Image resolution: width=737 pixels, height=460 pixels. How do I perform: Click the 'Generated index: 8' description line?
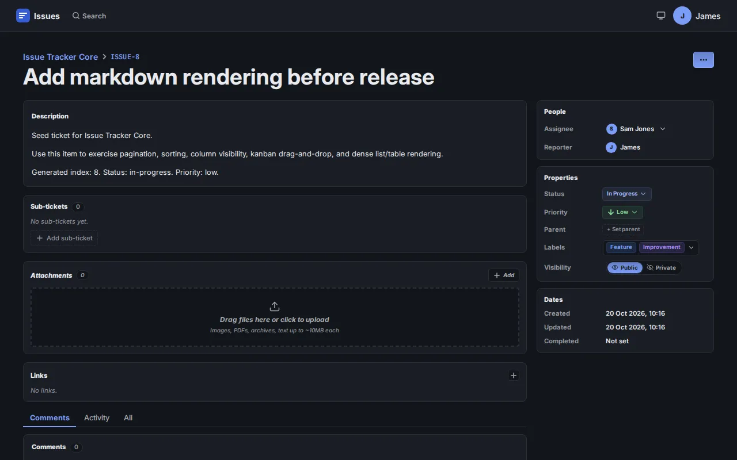[x=125, y=172]
